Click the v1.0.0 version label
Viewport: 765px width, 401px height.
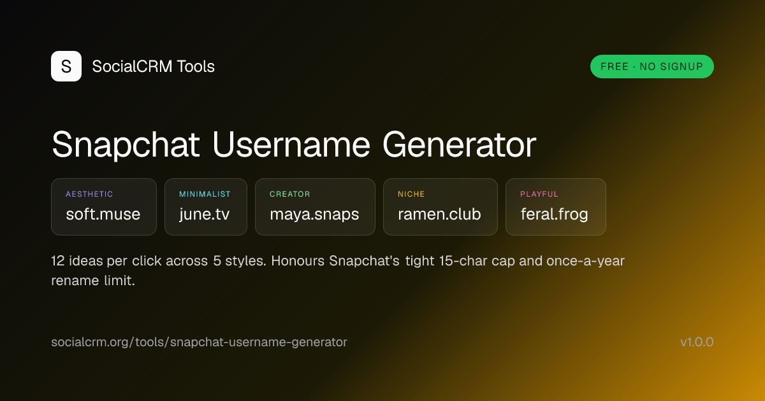(697, 342)
